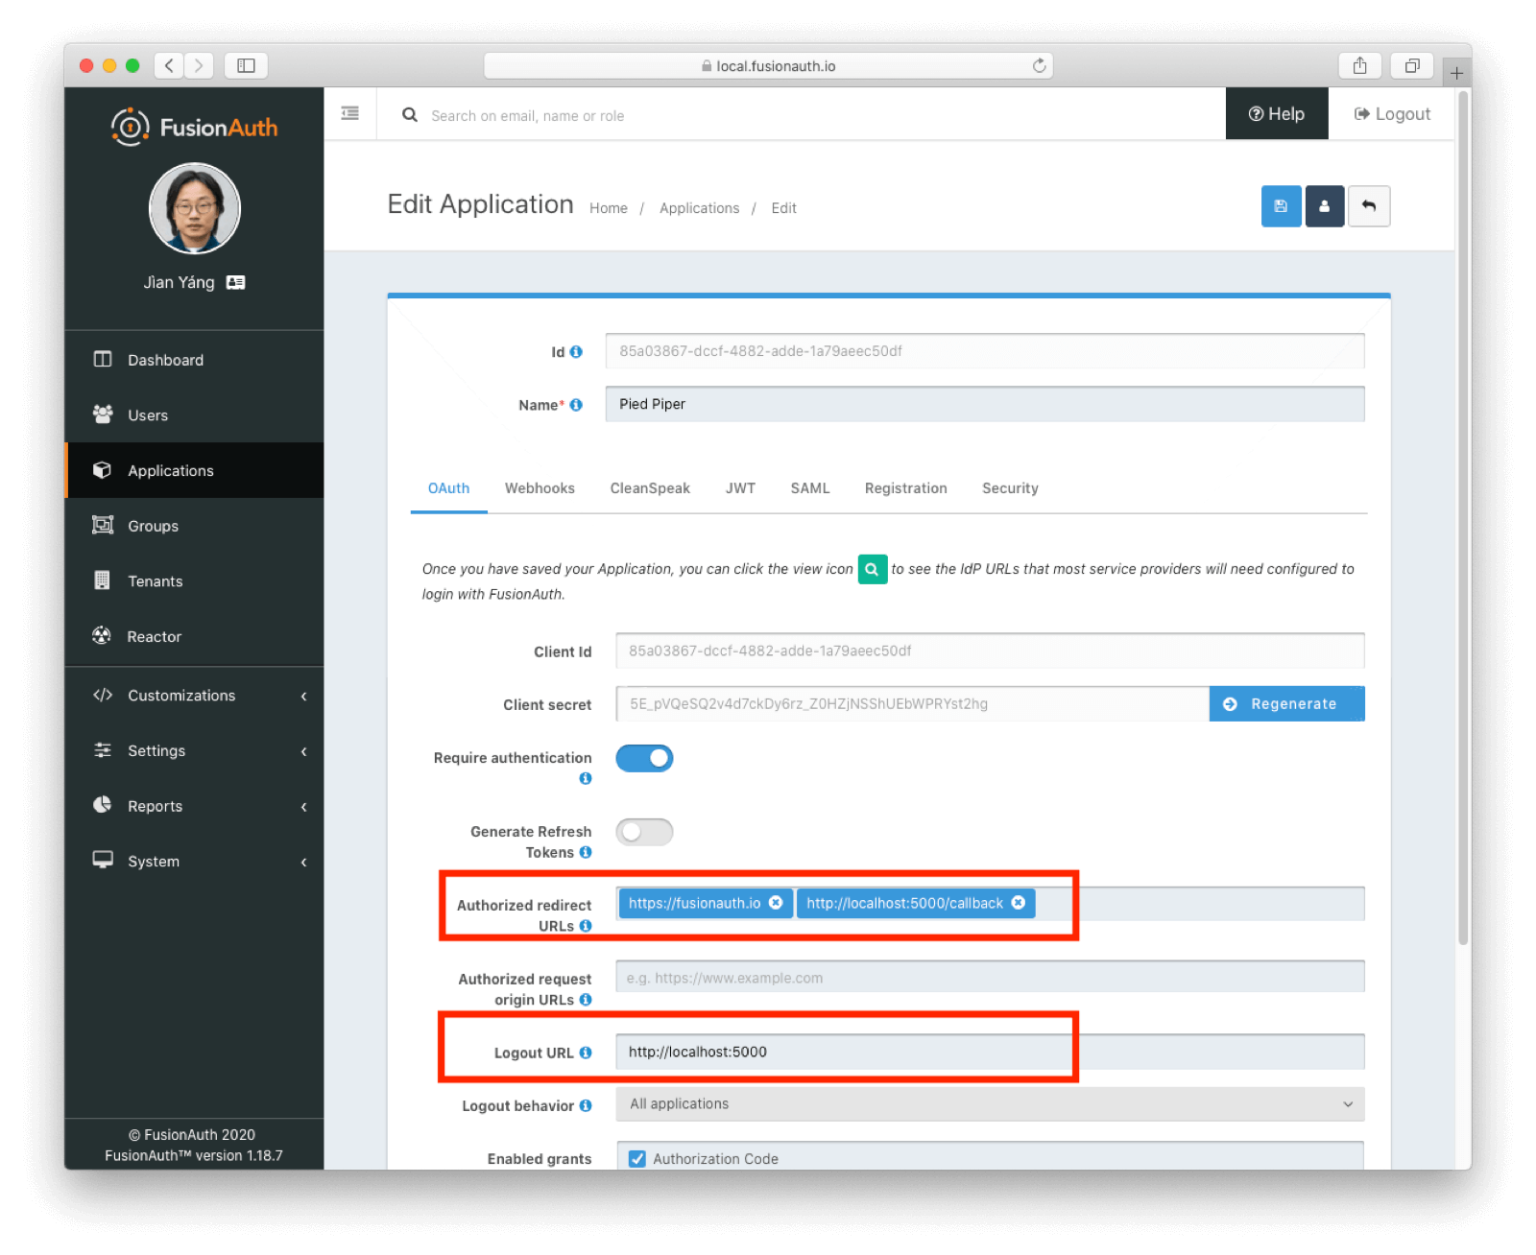Open a new browser tab with plus button
The image size is (1536, 1255).
point(1456,73)
